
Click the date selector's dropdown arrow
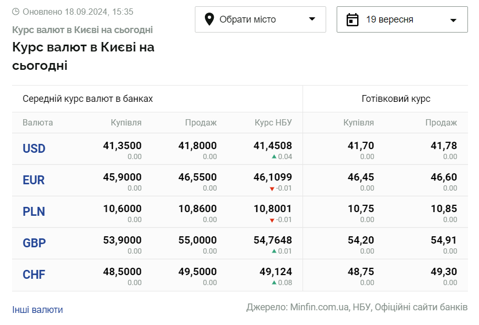[453, 20]
